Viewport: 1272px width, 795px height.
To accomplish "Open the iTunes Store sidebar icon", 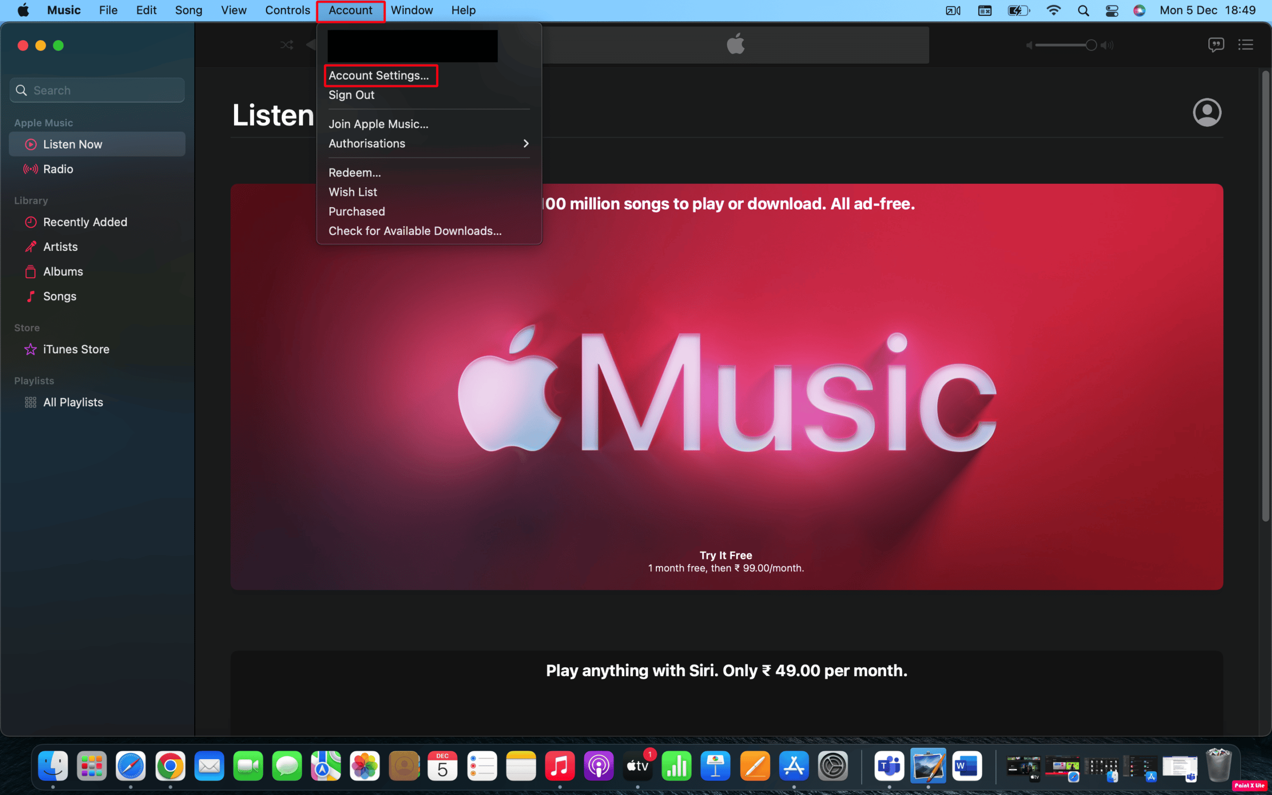I will tap(30, 349).
